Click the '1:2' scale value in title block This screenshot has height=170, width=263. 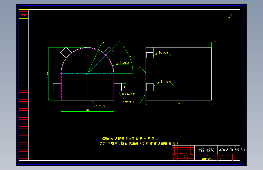coord(229,159)
